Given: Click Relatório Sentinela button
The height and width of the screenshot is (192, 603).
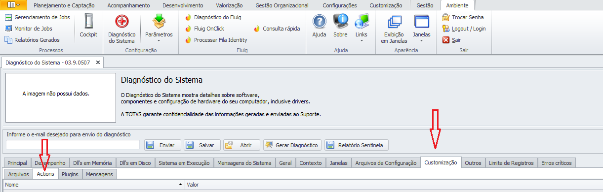Looking at the screenshot, I should (356, 145).
